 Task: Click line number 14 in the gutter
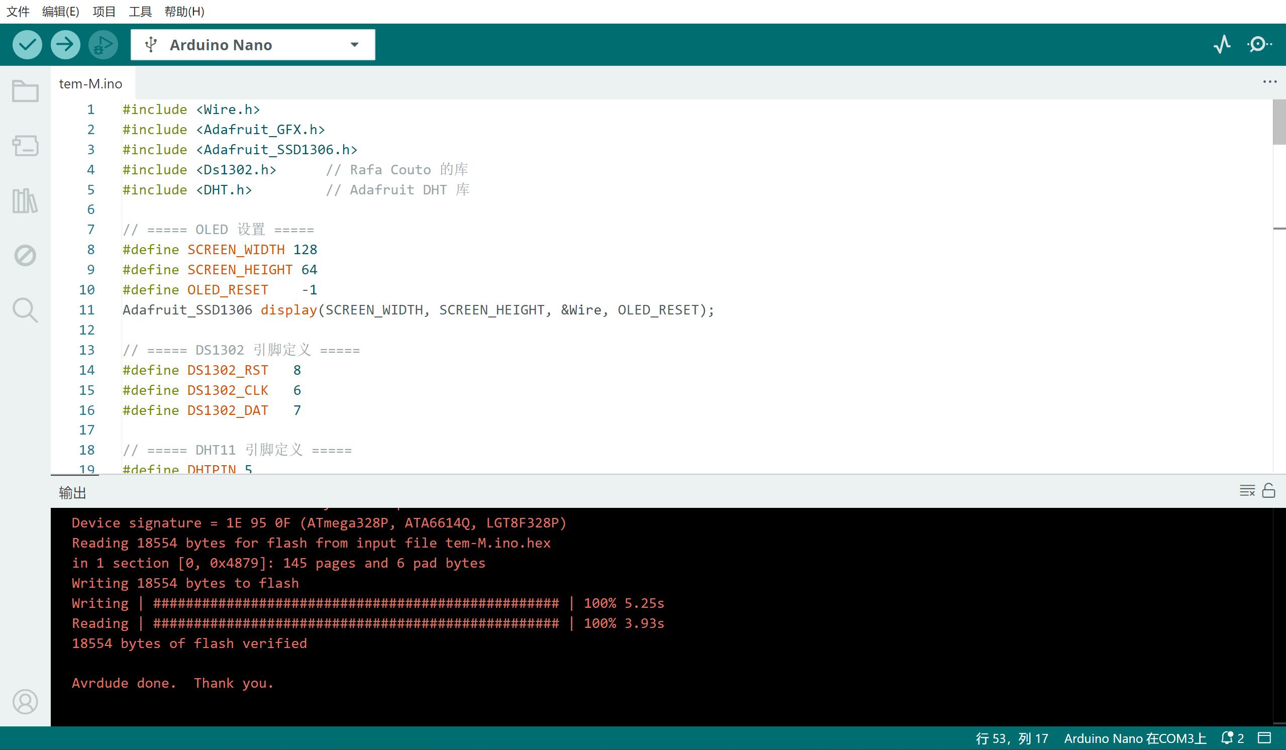(87, 370)
